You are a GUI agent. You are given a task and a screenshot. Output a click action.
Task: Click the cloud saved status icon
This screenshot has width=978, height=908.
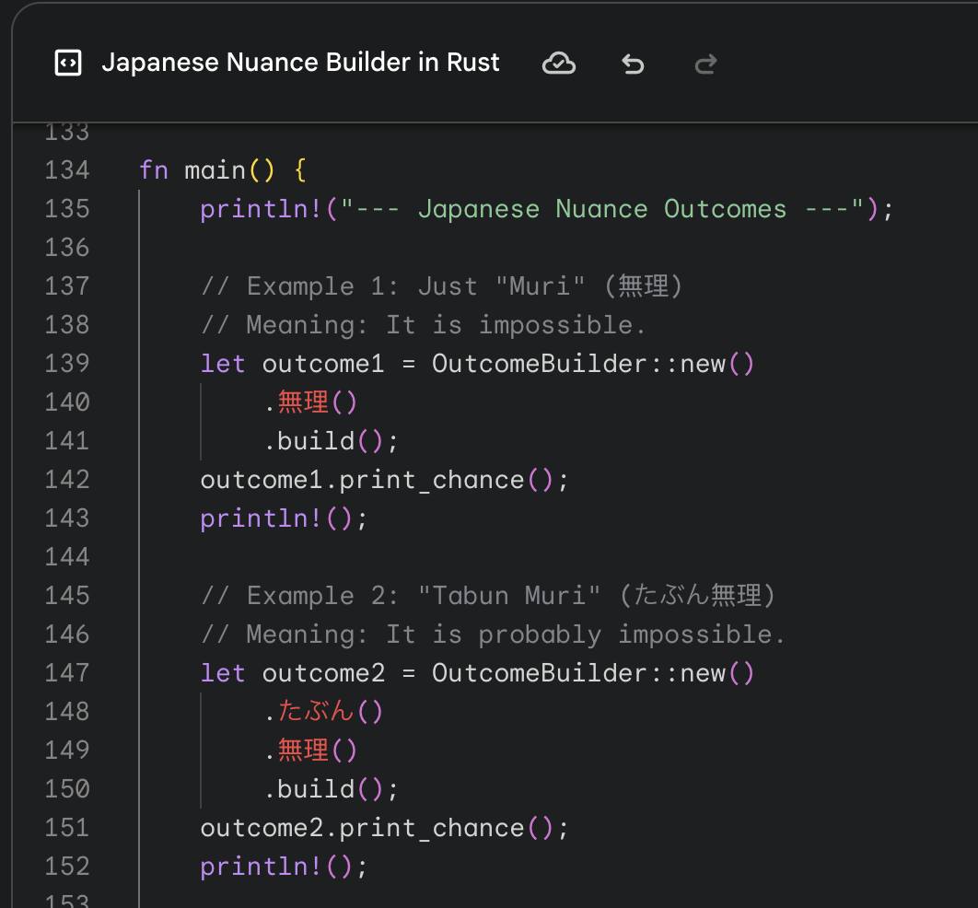[x=559, y=64]
